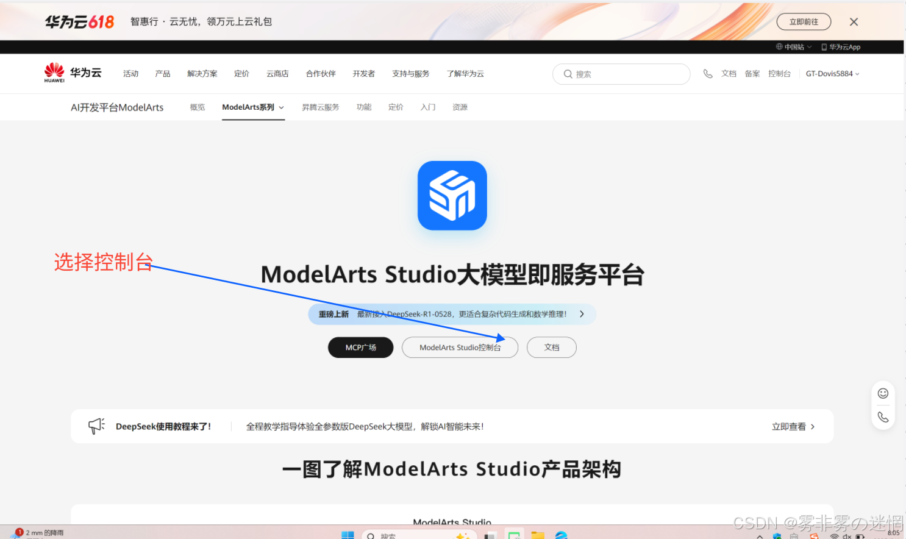Open the 控制台 link in header
Viewport: 906px width, 539px height.
click(x=779, y=74)
